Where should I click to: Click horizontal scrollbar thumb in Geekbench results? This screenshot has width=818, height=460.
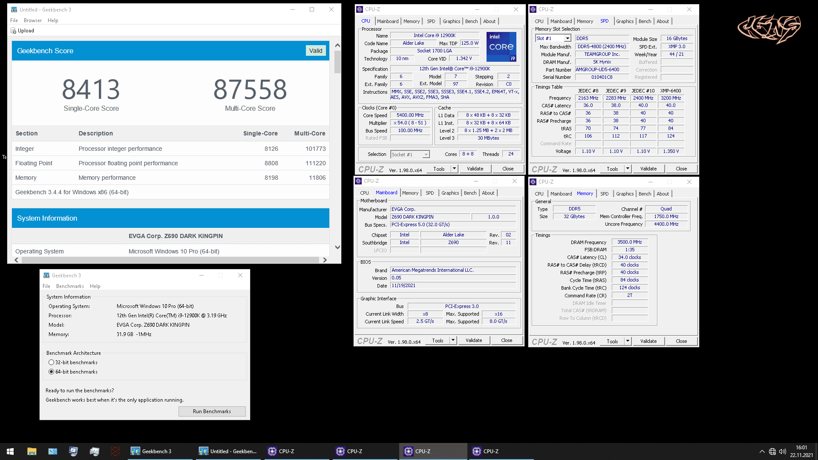point(170,260)
